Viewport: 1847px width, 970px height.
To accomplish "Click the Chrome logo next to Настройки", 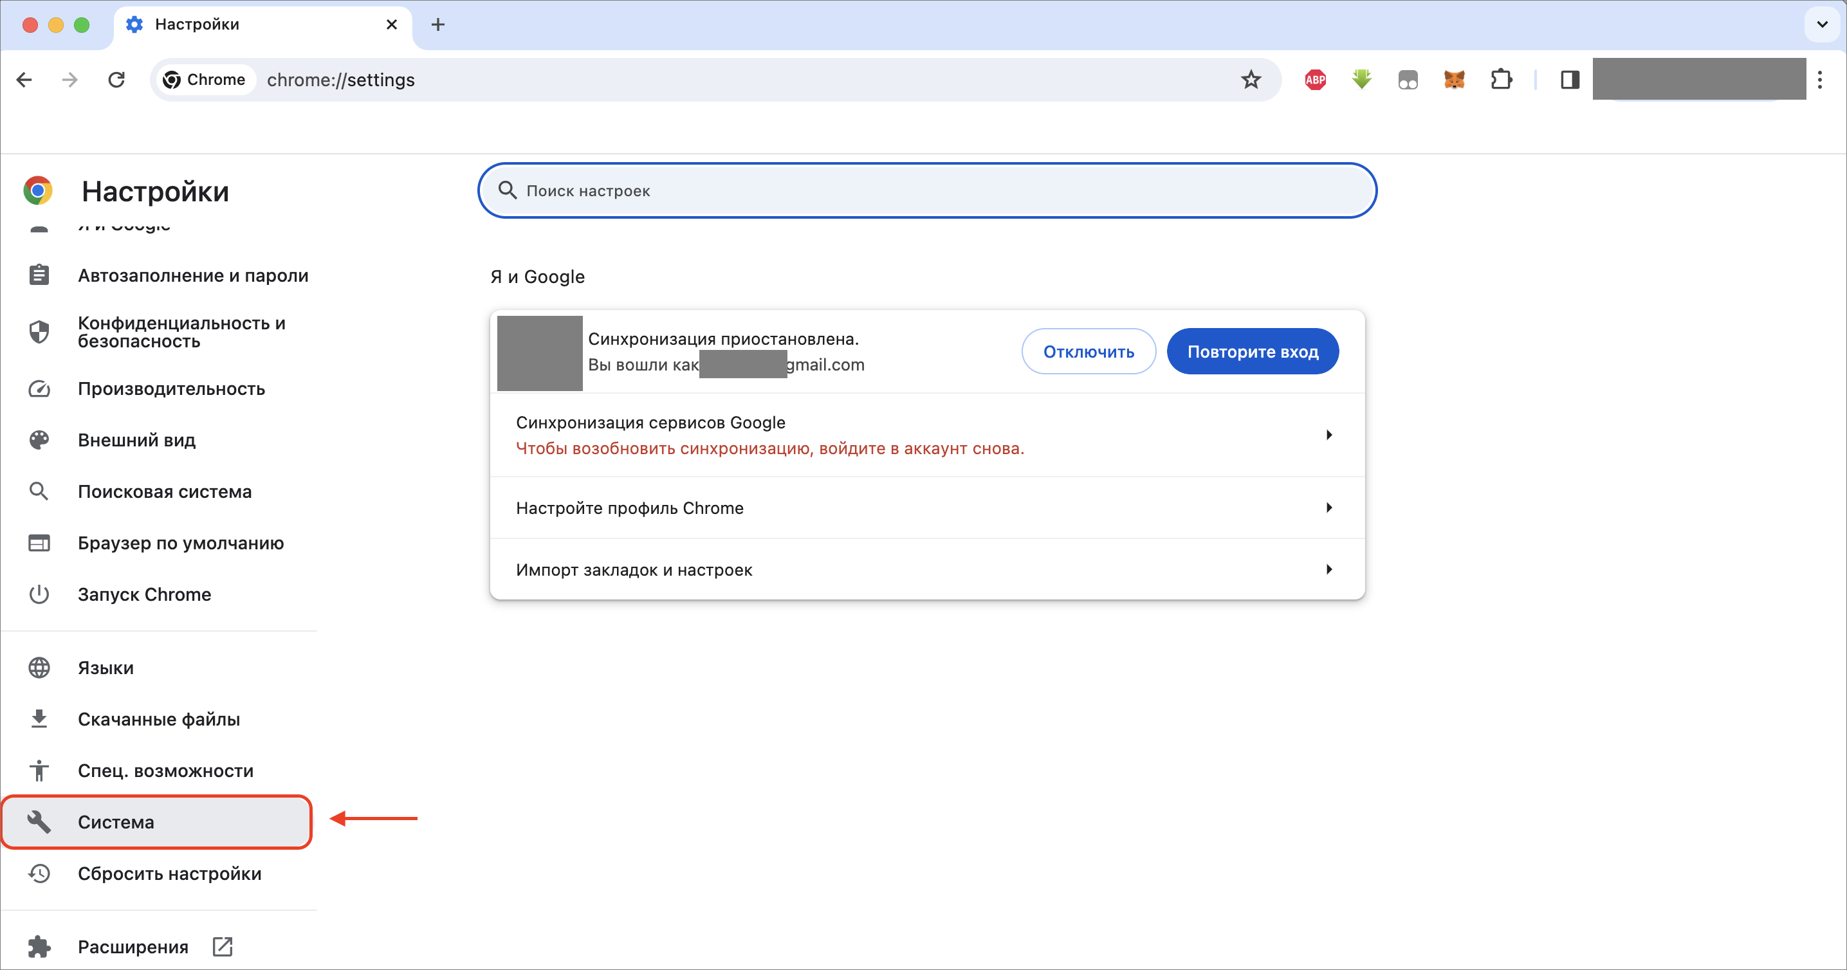I will point(38,190).
